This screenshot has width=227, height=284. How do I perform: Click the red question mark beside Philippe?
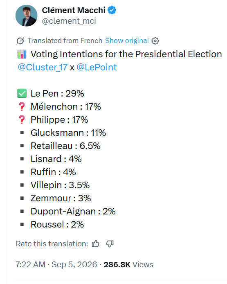22,119
